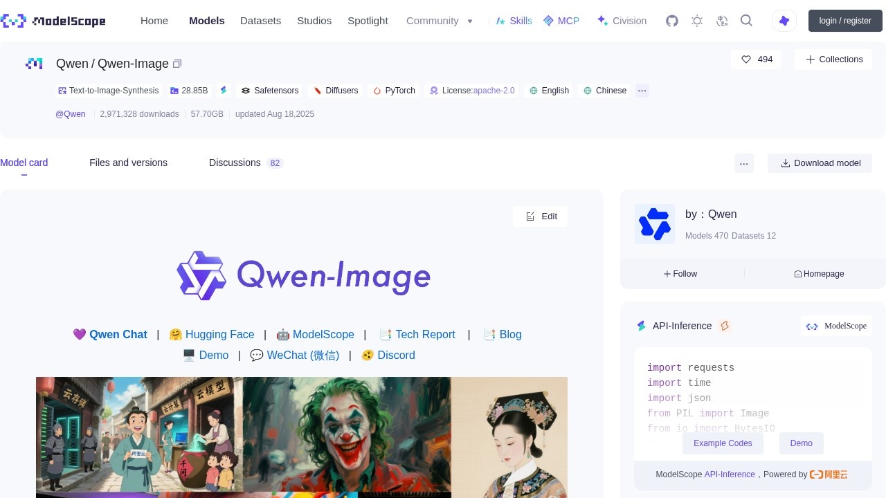The image size is (886, 498).
Task: Click Example Codes button
Action: pos(723,443)
